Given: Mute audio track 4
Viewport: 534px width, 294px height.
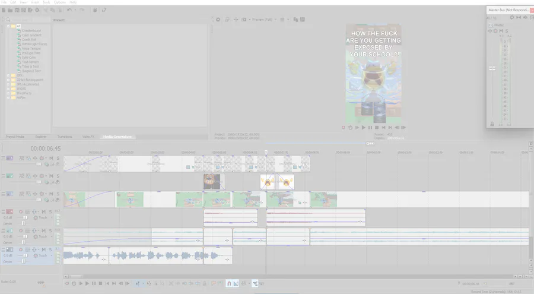Looking at the screenshot, I should pyautogui.click(x=43, y=212).
